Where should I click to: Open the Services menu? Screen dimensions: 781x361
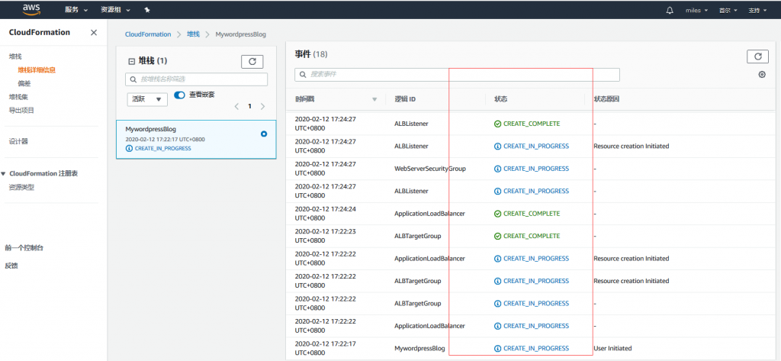76,10
